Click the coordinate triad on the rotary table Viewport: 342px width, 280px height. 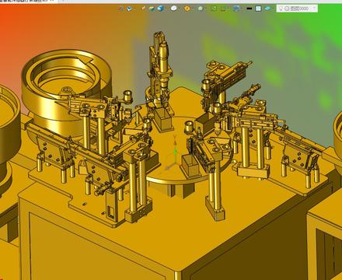174,153
